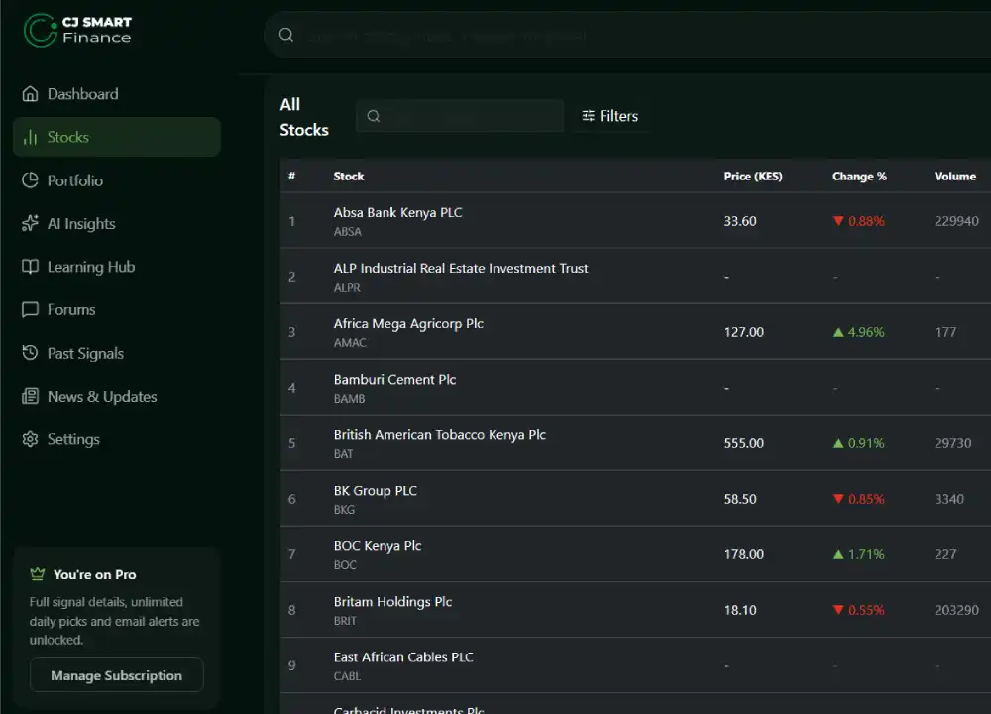
Task: Focus the top global search field
Action: [627, 35]
